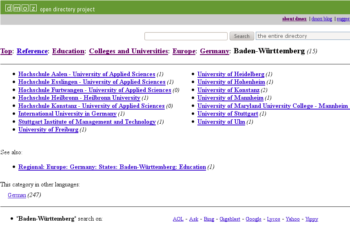350x230 pixels.
Task: Search Baden-Württemberg on Google
Action: tap(253, 219)
